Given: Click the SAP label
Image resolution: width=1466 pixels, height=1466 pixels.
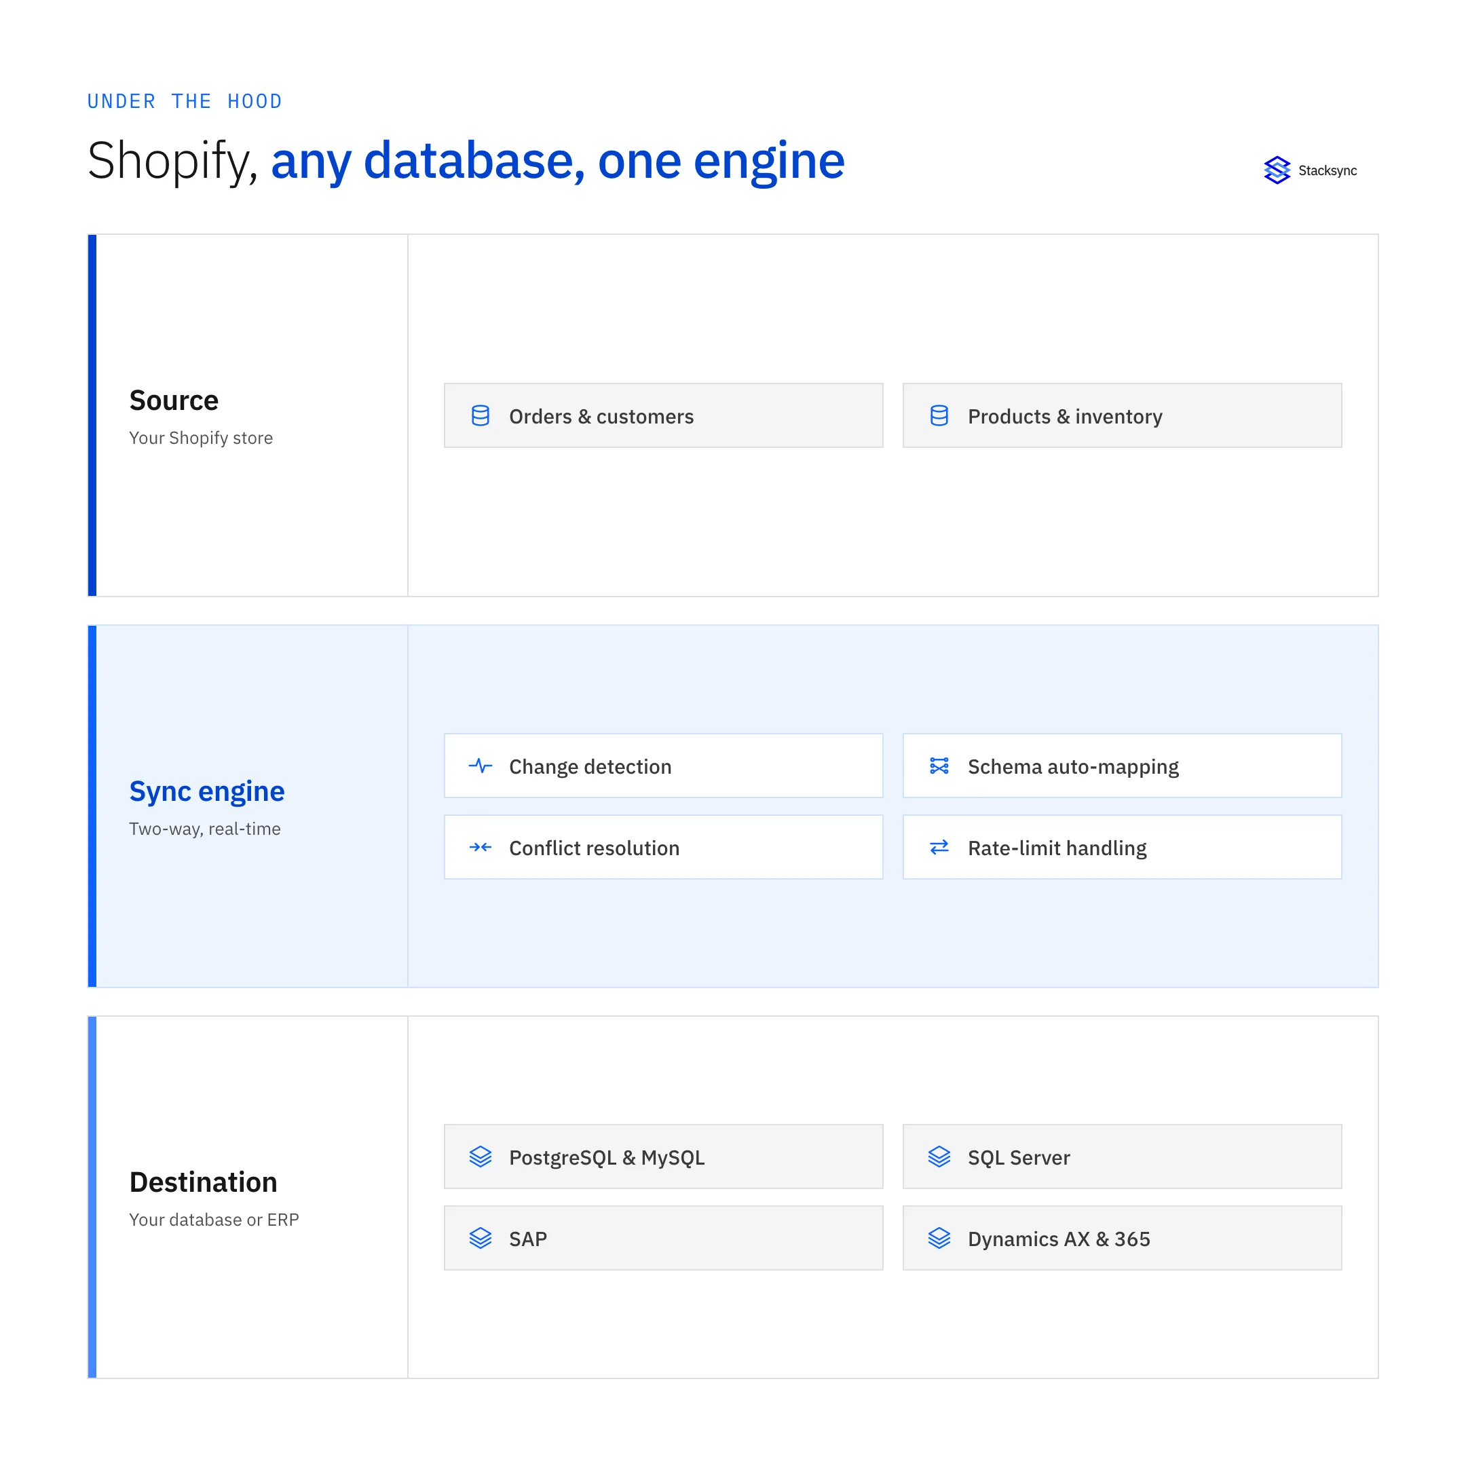Looking at the screenshot, I should (x=527, y=1239).
